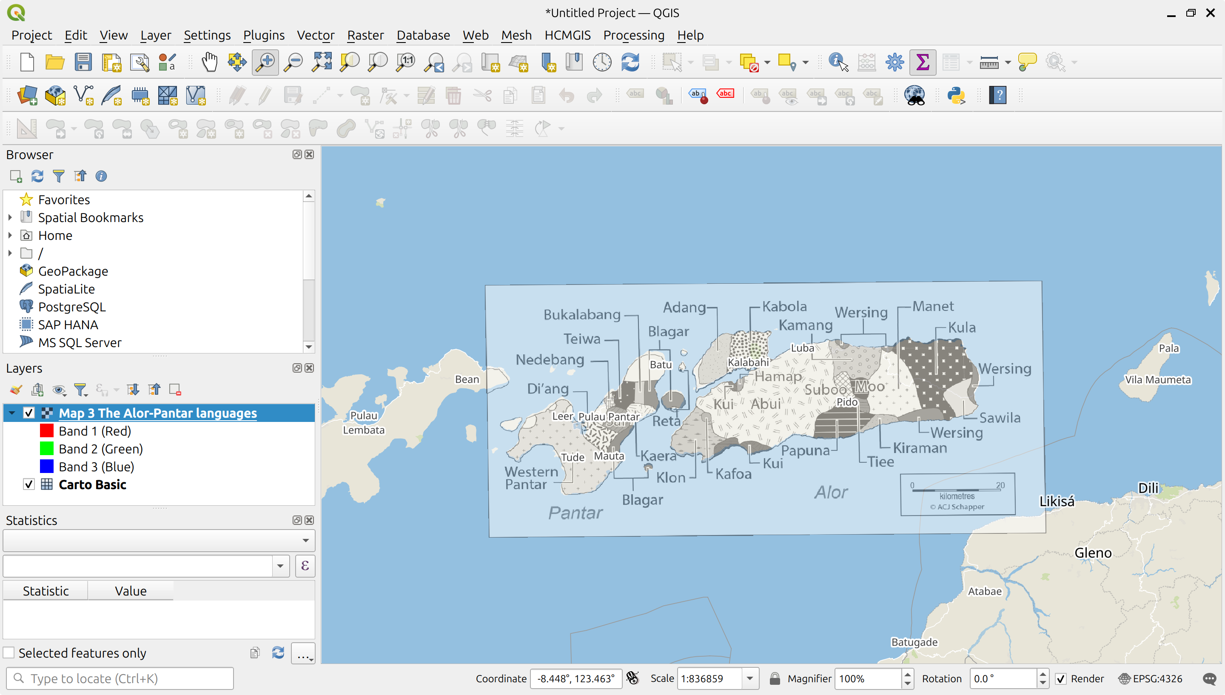The width and height of the screenshot is (1225, 695).
Task: Open the Vector menu
Action: [316, 35]
